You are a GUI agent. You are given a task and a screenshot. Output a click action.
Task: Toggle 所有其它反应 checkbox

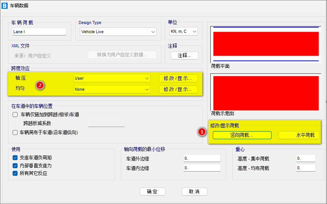15,173
